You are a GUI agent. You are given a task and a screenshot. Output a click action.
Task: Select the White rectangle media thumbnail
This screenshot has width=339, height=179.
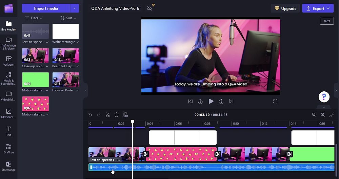point(65,31)
